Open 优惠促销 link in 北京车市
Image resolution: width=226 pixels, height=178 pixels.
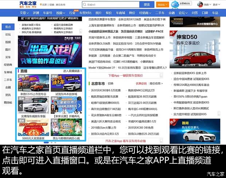(x=141, y=84)
